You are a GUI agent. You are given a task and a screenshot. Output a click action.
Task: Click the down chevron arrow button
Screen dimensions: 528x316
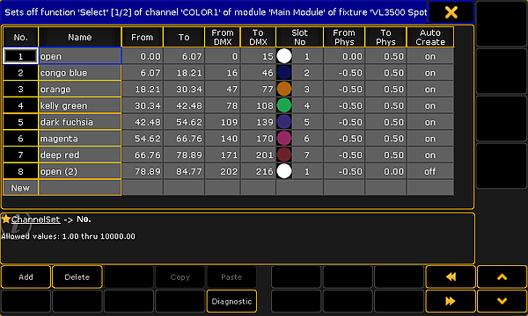tap(502, 301)
